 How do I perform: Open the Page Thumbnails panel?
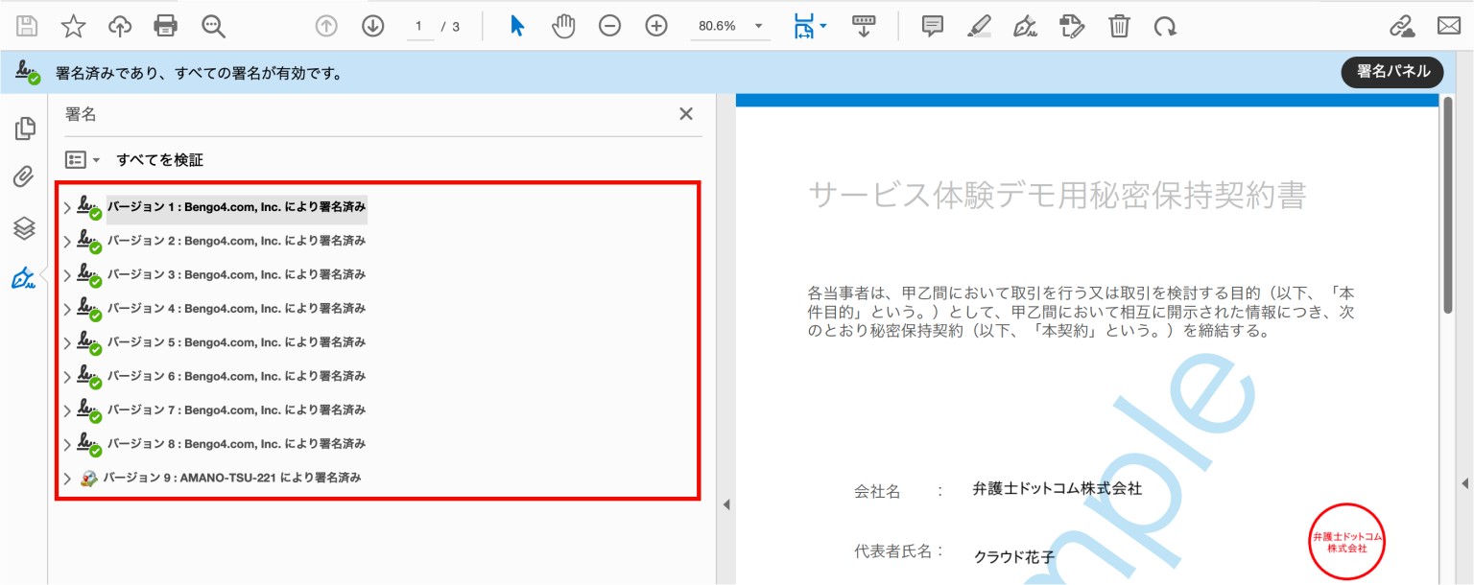24,128
